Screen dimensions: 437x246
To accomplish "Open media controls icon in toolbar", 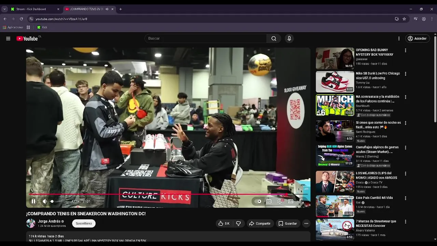I will point(415,19).
